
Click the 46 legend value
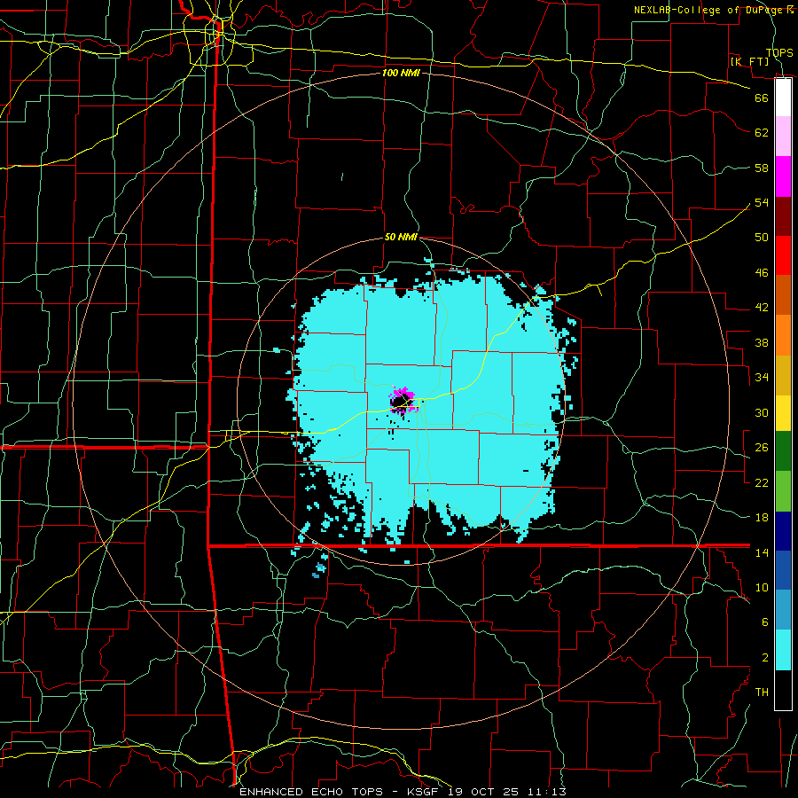pyautogui.click(x=762, y=273)
